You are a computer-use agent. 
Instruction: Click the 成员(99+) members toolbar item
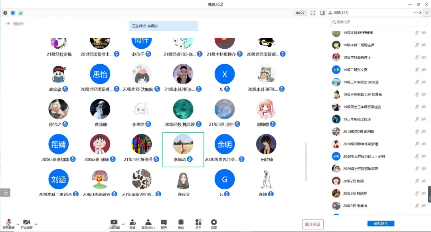148,223
